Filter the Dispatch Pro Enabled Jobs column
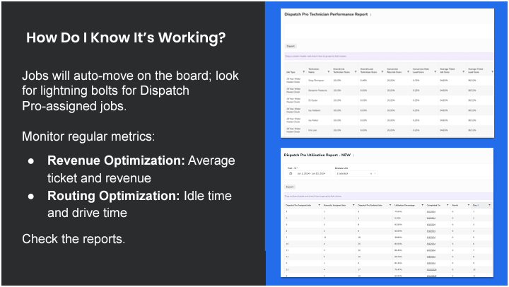 point(390,205)
